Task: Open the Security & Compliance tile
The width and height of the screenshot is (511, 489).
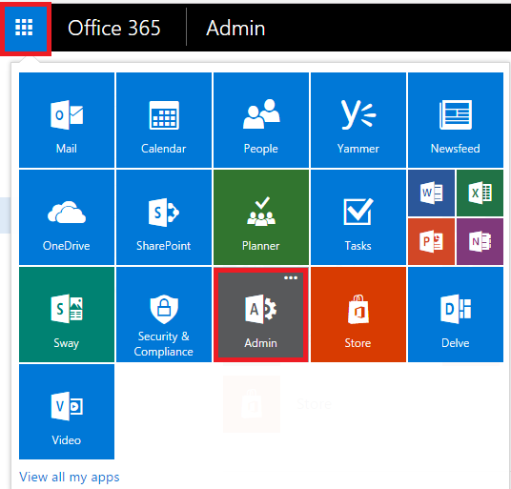Action: point(164,315)
